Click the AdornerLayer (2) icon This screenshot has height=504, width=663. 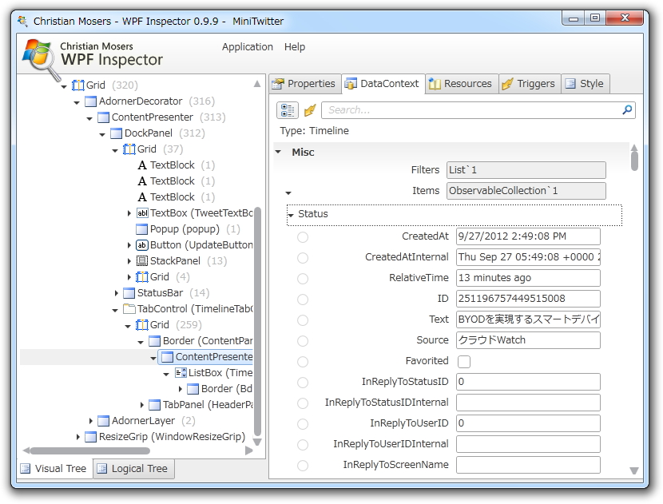click(x=103, y=421)
